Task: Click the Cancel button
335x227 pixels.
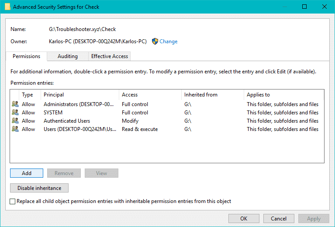Action: click(279, 219)
